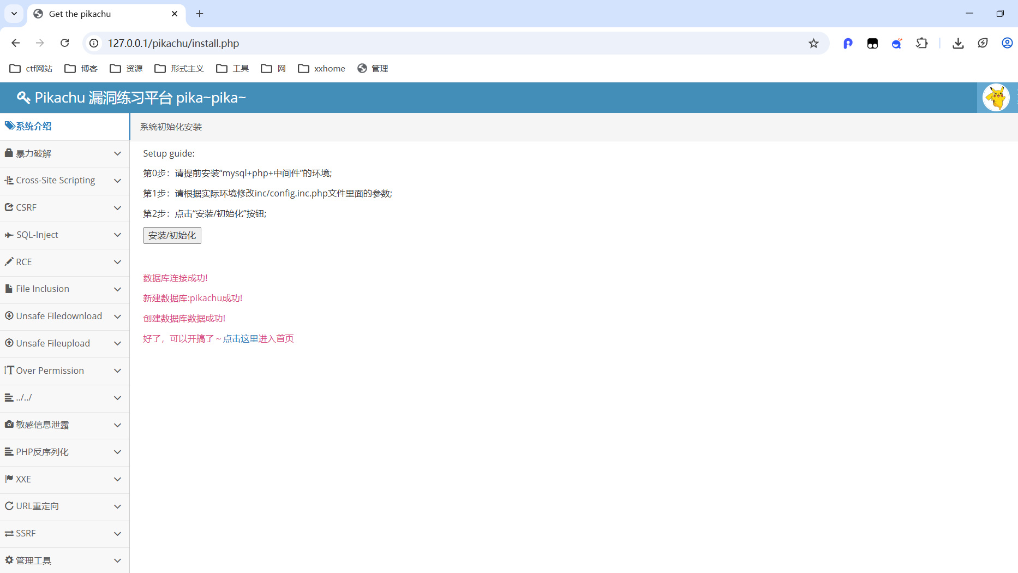
Task: Click the 安装/初始化 install button
Action: 172,235
